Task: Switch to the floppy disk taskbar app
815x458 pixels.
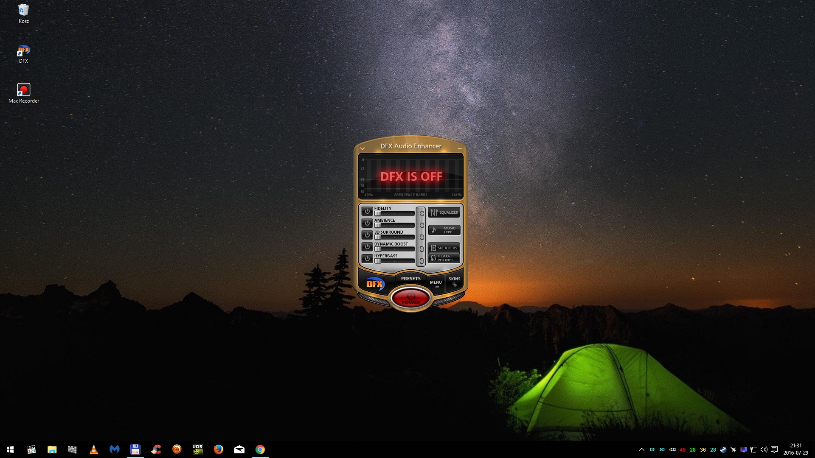Action: (135, 450)
